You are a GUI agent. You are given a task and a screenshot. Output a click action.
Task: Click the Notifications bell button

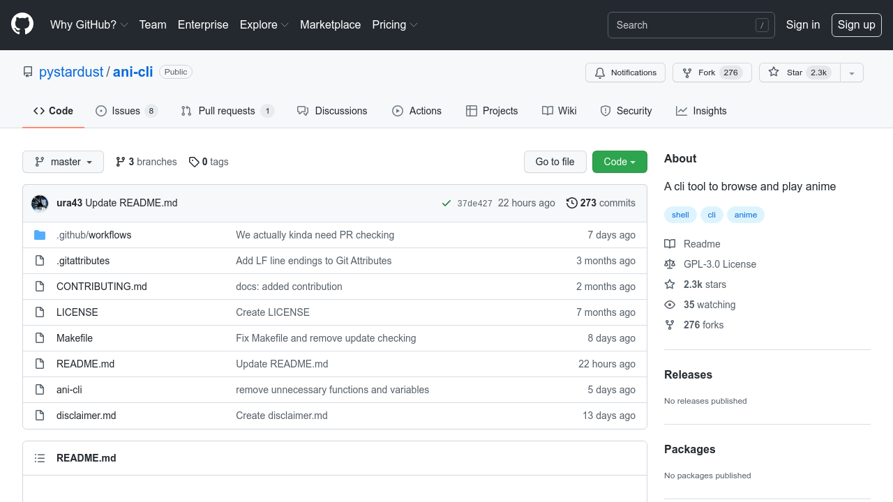(x=625, y=73)
